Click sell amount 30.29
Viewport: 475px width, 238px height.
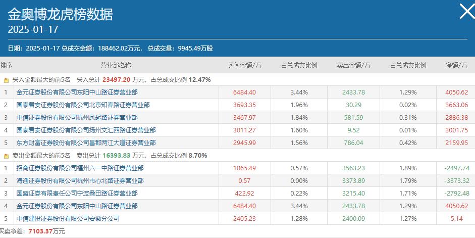[x=353, y=105]
